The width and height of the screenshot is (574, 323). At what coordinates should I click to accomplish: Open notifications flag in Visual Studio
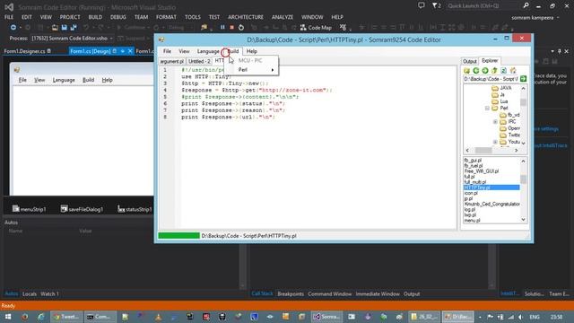(436, 6)
